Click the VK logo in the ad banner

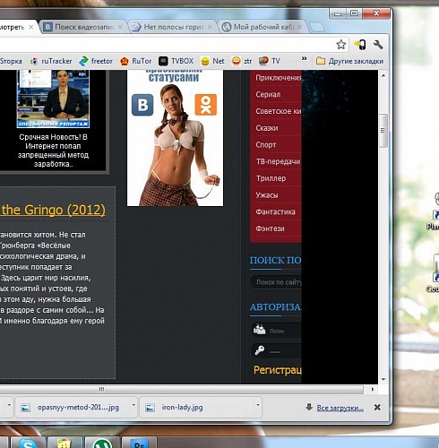(142, 105)
